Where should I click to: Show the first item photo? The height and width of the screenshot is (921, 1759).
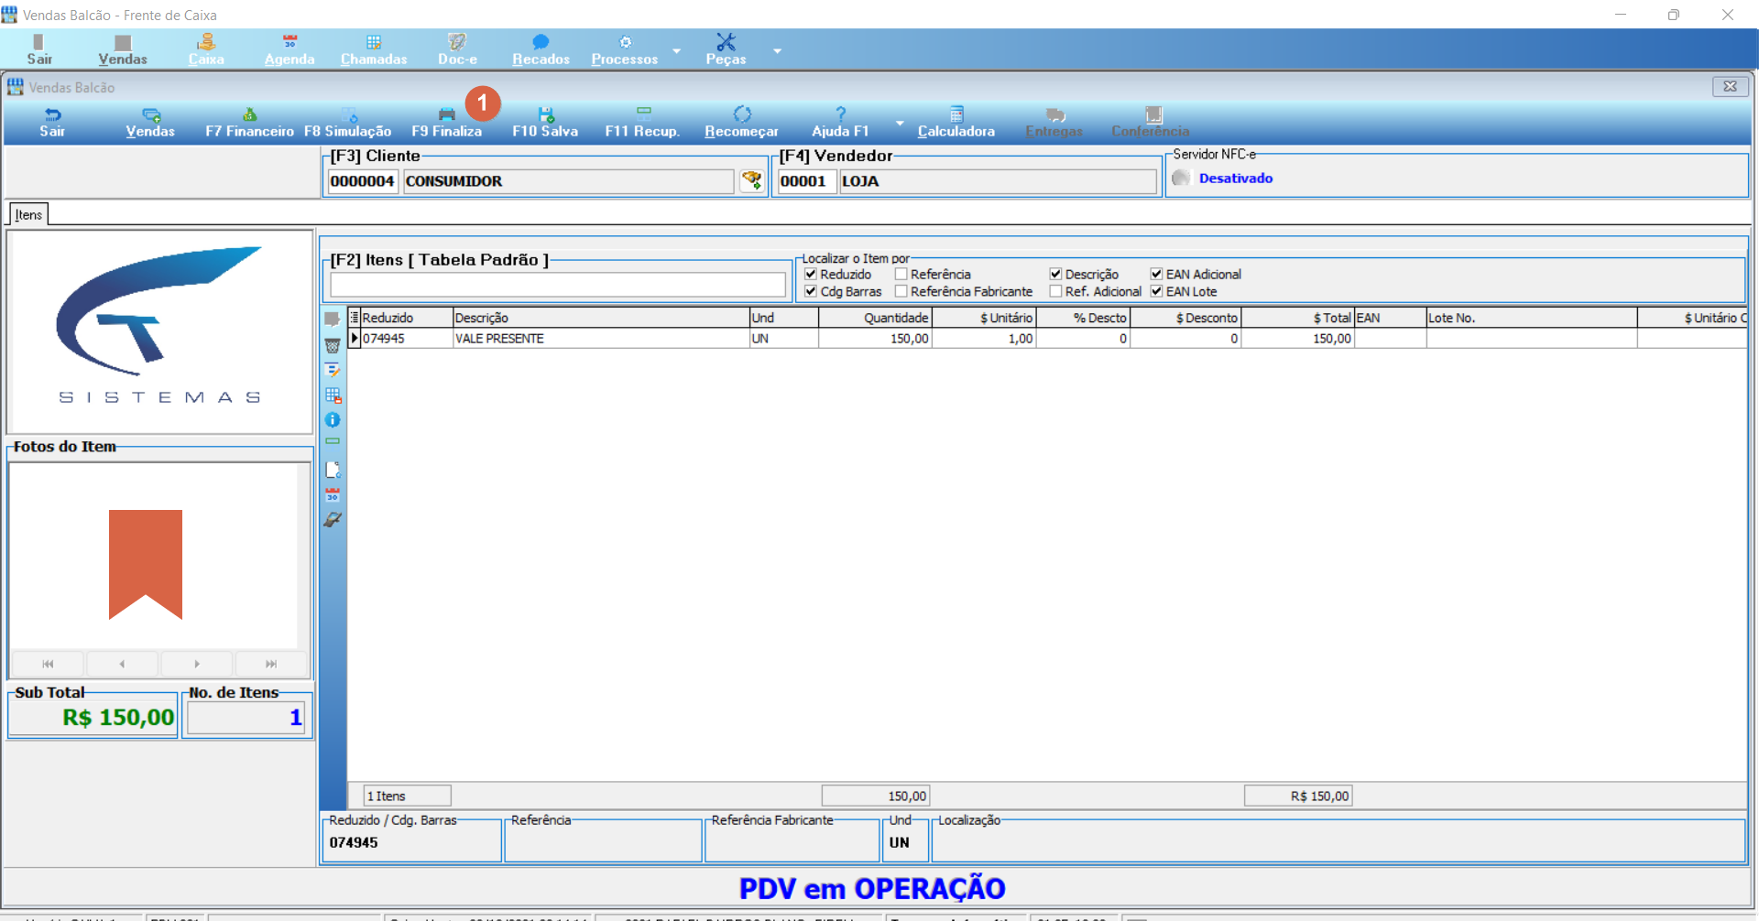pyautogui.click(x=48, y=664)
